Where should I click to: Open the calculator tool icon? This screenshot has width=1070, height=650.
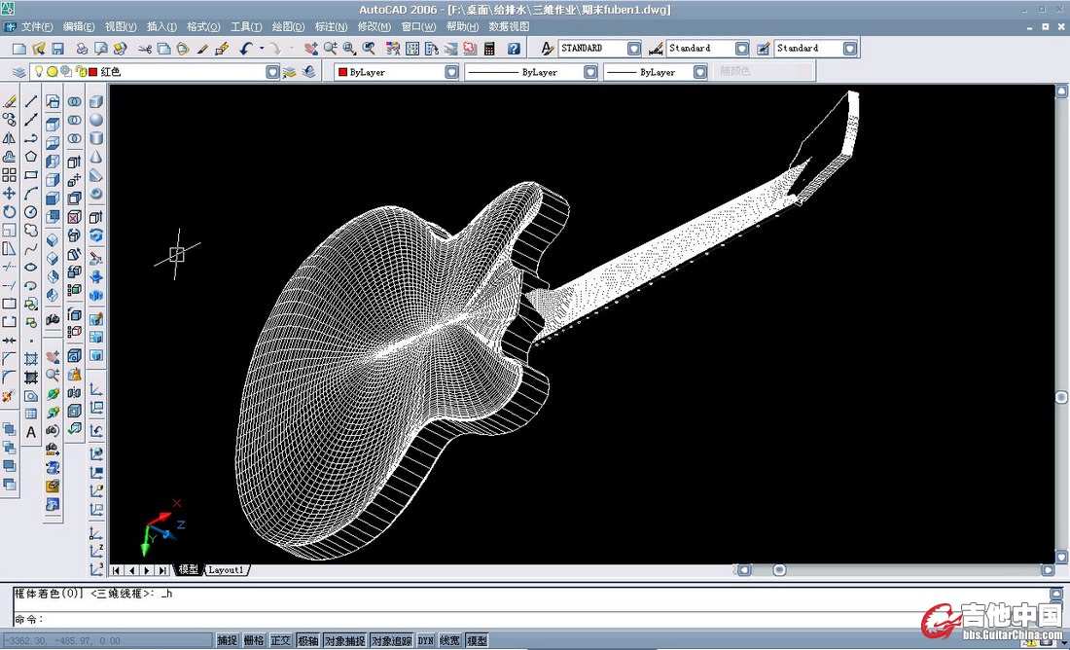coord(489,49)
